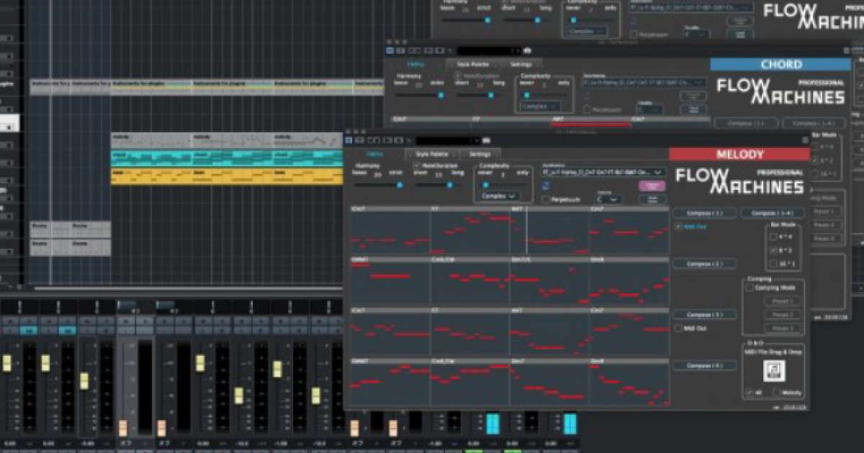This screenshot has width=864, height=453.
Task: Expand the key selector dropdown showing C
Action: click(x=608, y=199)
